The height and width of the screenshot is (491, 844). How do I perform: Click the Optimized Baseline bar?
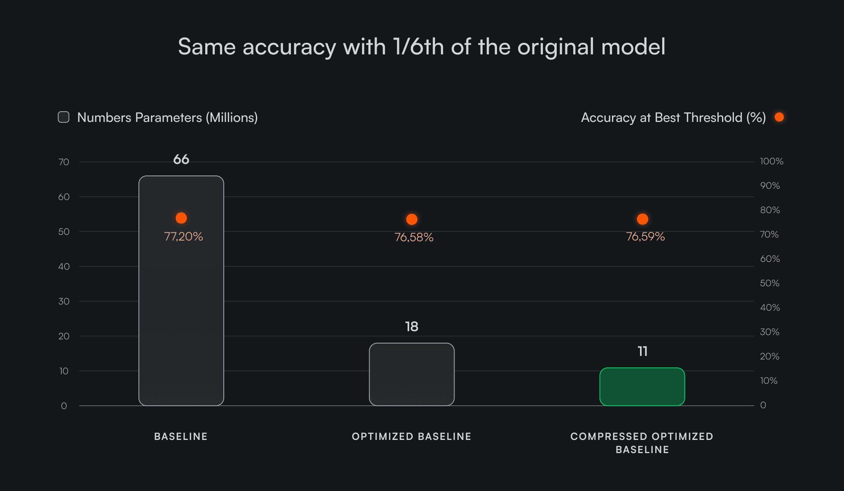point(412,374)
